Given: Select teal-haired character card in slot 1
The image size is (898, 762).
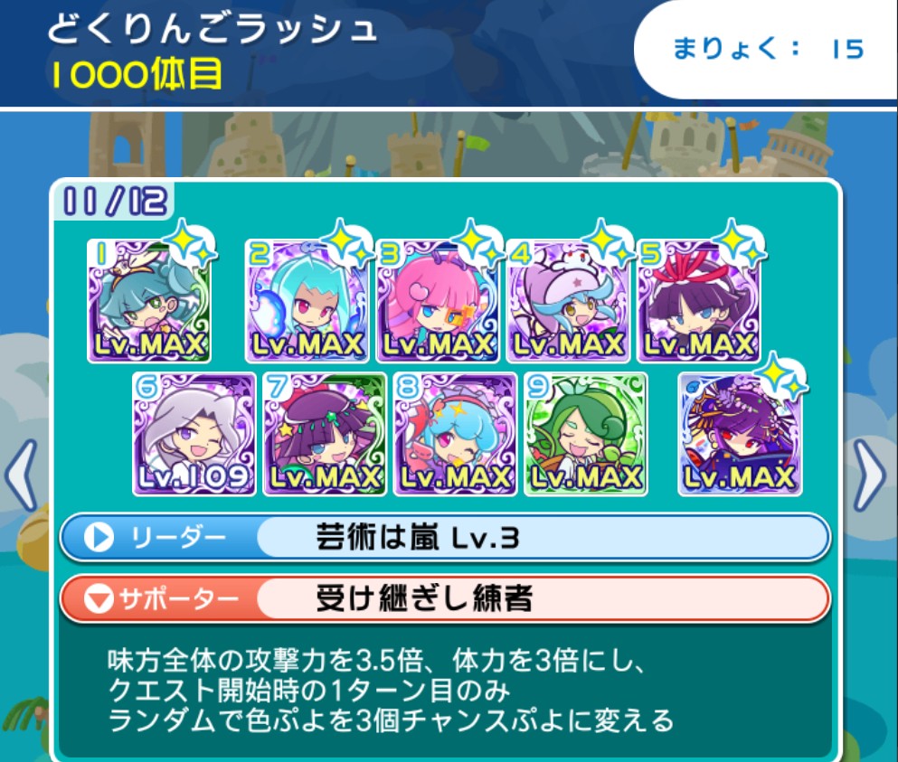Looking at the screenshot, I should point(149,301).
